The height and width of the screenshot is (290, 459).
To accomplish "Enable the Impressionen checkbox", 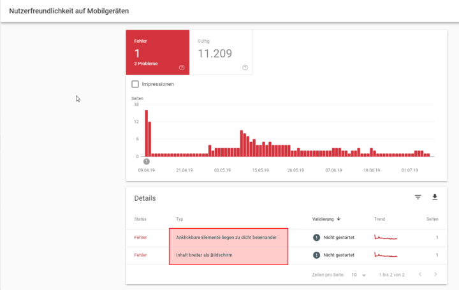I will tap(135, 84).
